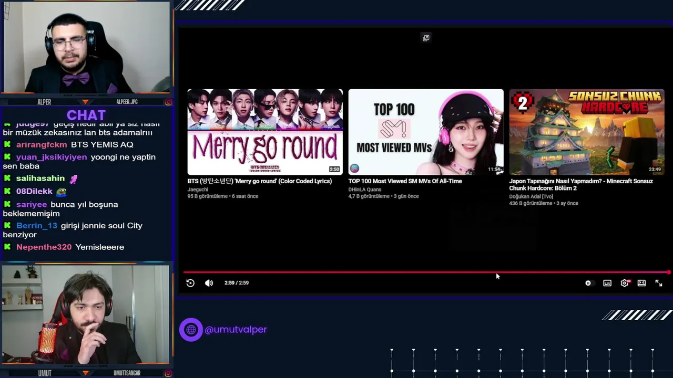
Task: Click the expand icon above the video suggestions
Action: click(426, 38)
